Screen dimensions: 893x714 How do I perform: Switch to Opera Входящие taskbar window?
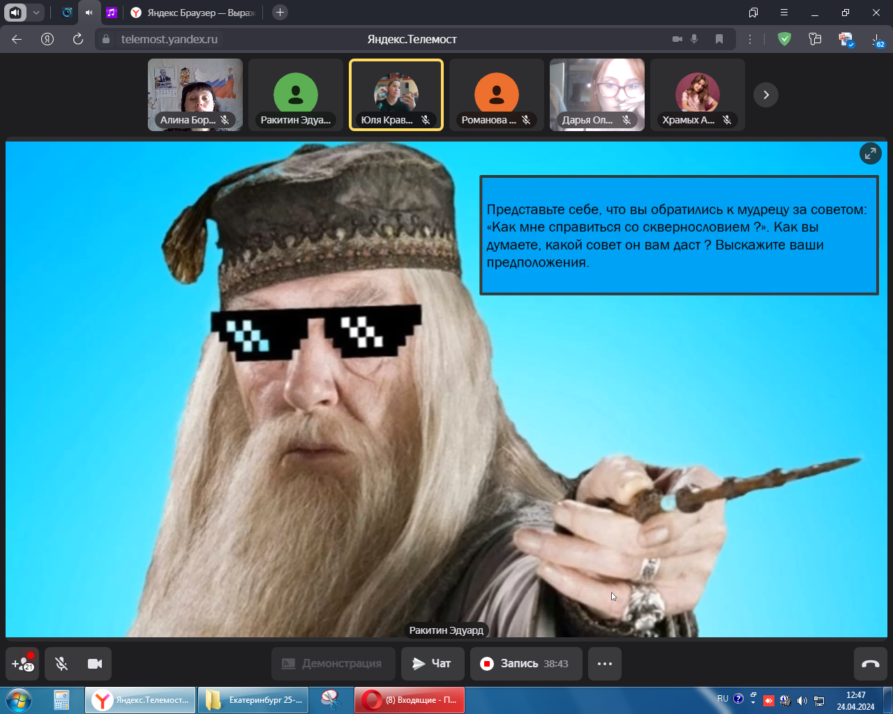(x=410, y=700)
